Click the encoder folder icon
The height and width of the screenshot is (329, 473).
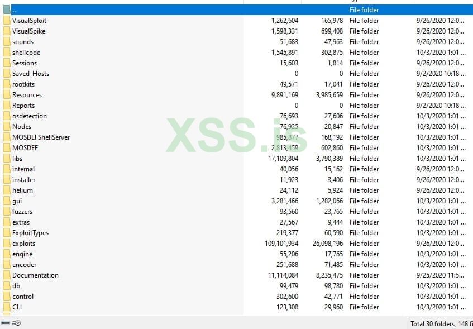7,264
